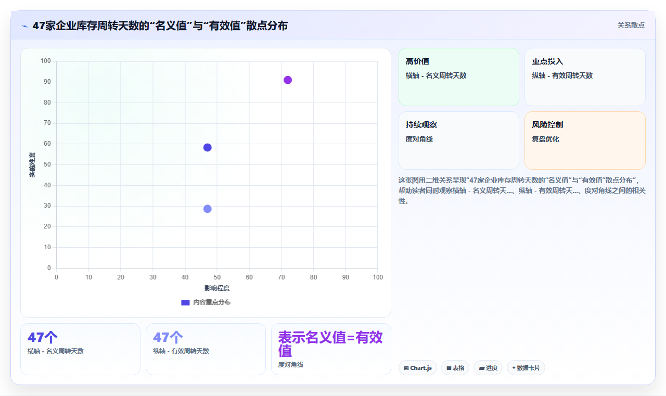This screenshot has height=396, width=666.
Task: Click the blue 47个 stat for 横轴
Action: point(43,338)
